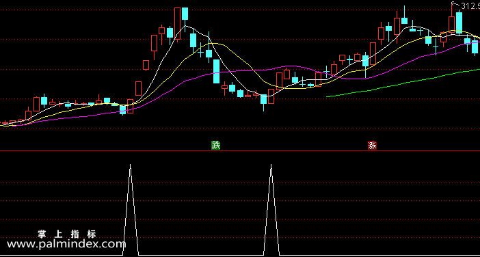Viewport: 480px width, 257px height.
Task: Select the 312.5 high price label
Action: click(x=470, y=6)
